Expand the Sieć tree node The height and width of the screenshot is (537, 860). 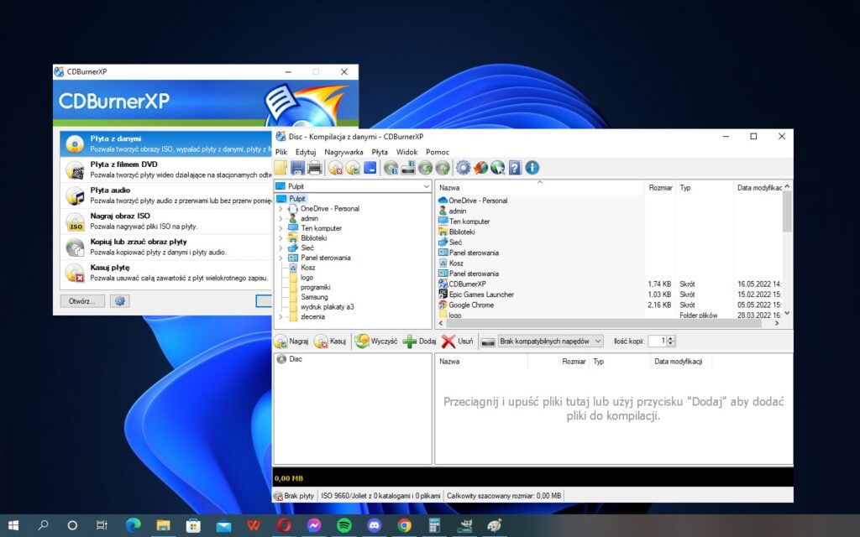click(x=281, y=248)
